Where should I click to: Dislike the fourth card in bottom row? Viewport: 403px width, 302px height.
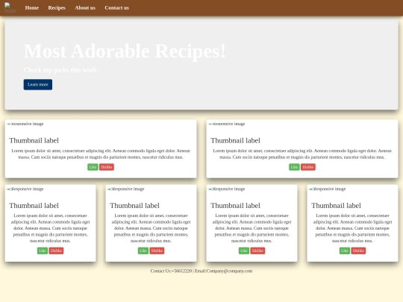coord(358,251)
